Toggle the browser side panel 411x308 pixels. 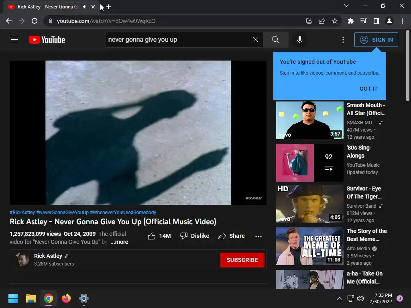376,21
